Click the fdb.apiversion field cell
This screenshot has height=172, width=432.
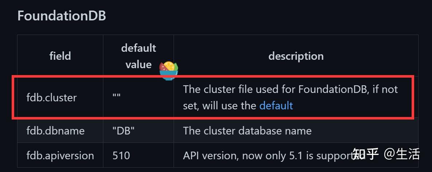click(60, 156)
